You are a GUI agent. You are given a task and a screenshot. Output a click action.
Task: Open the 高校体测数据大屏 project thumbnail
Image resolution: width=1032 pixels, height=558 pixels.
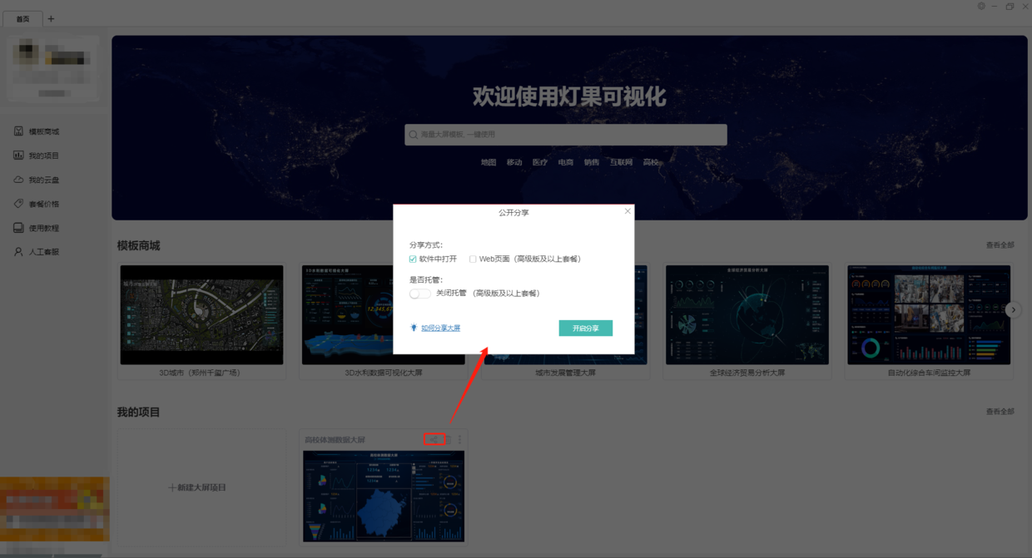tap(384, 496)
